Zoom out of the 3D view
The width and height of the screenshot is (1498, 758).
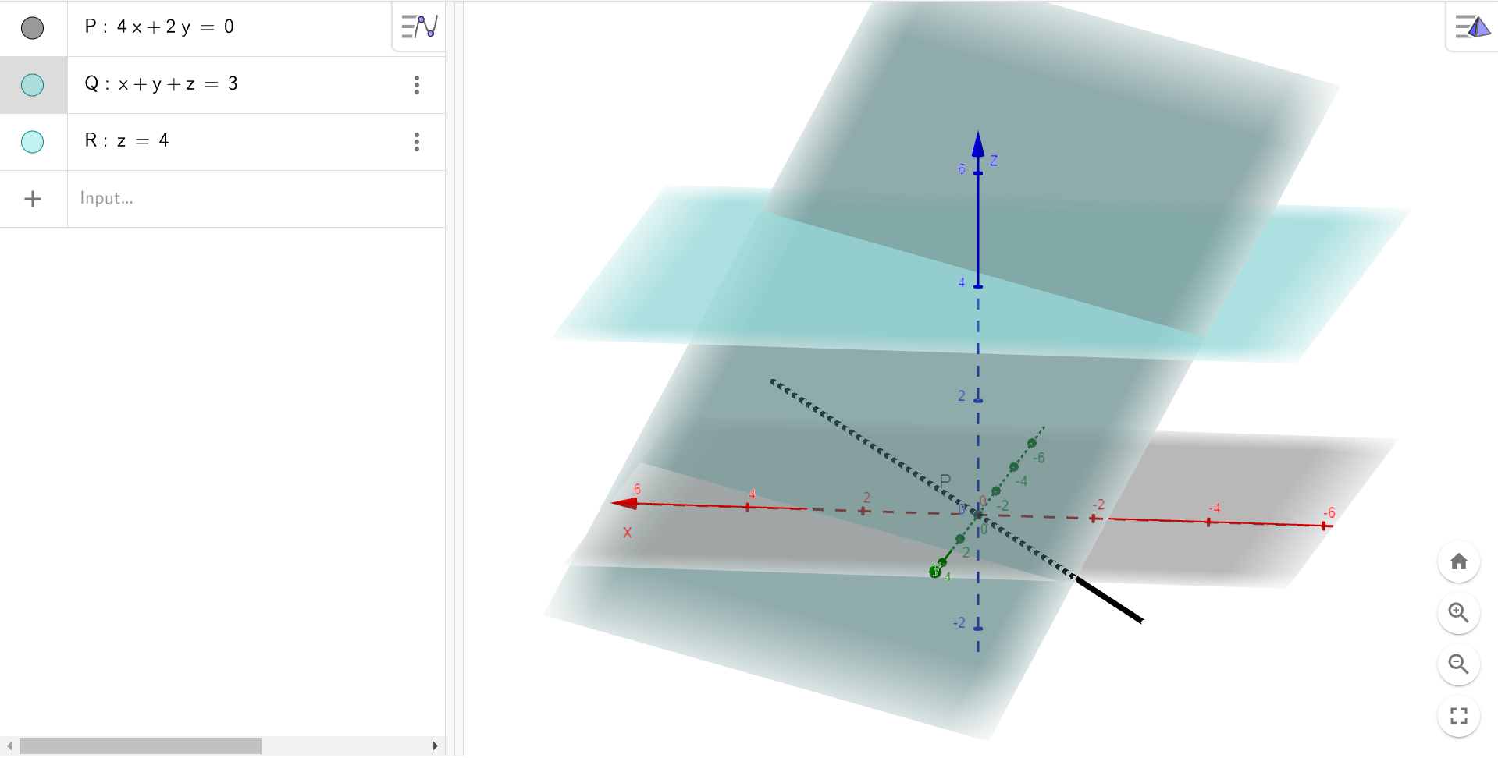tap(1458, 664)
